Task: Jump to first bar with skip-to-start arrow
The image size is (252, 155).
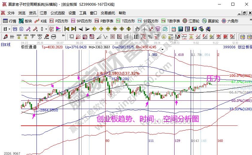Action: pos(67,29)
